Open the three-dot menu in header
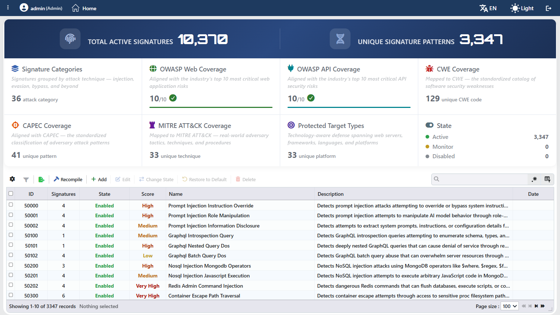 point(8,7)
